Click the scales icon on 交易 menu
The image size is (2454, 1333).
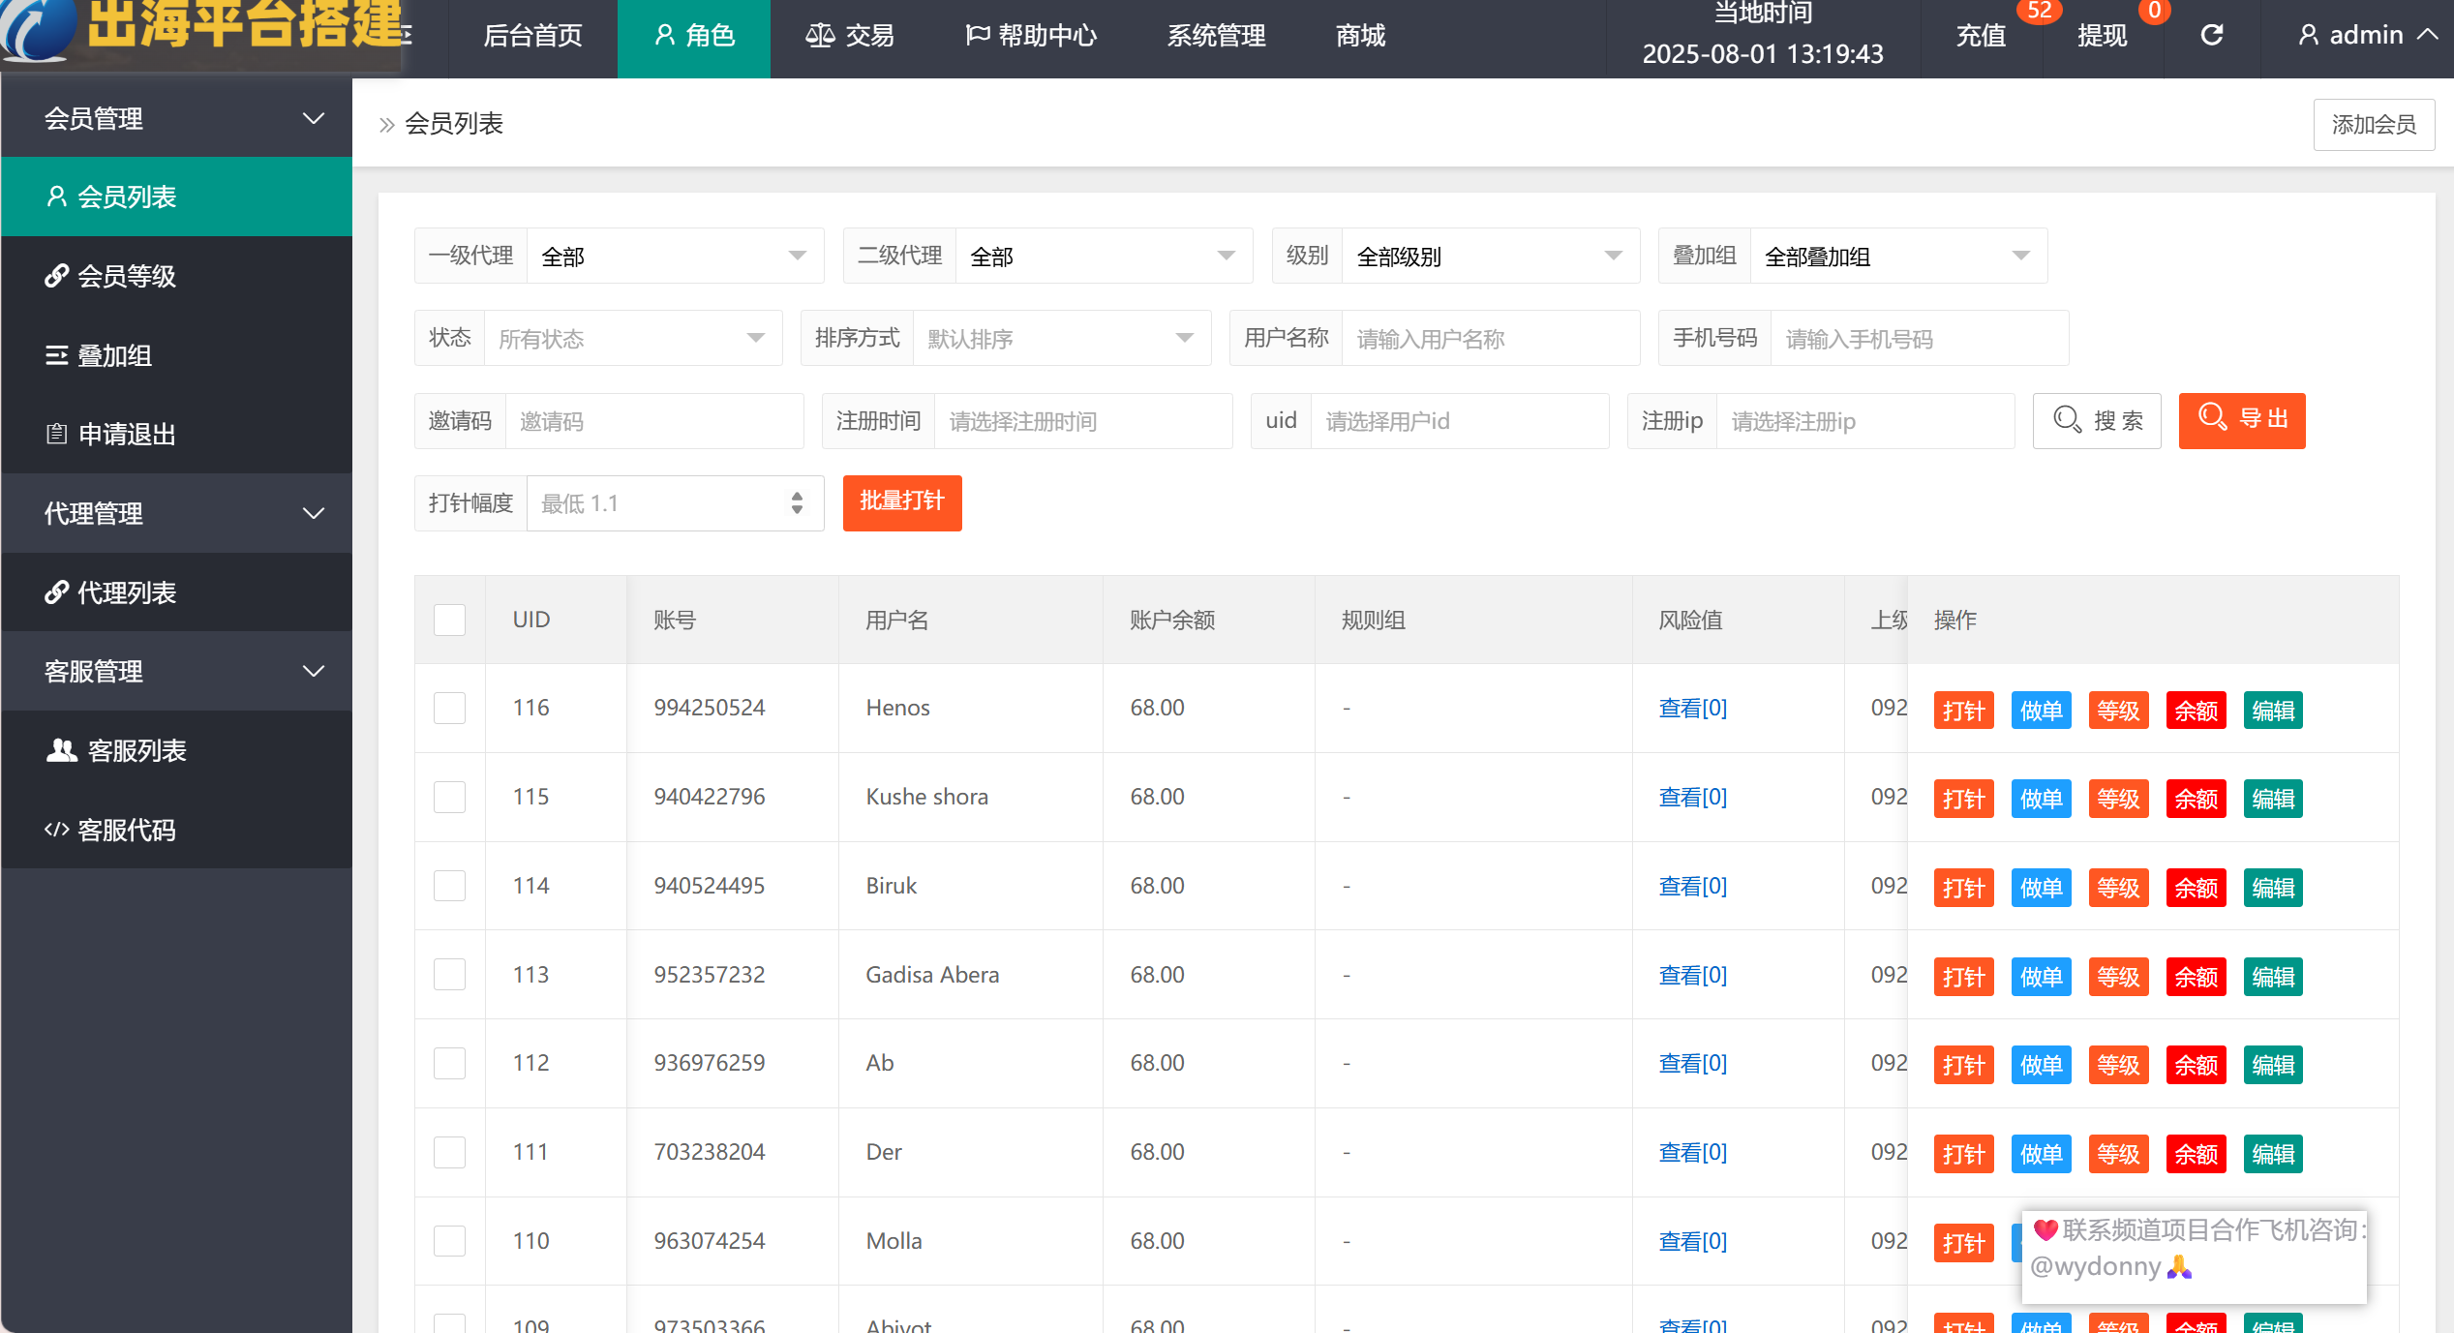click(x=819, y=36)
